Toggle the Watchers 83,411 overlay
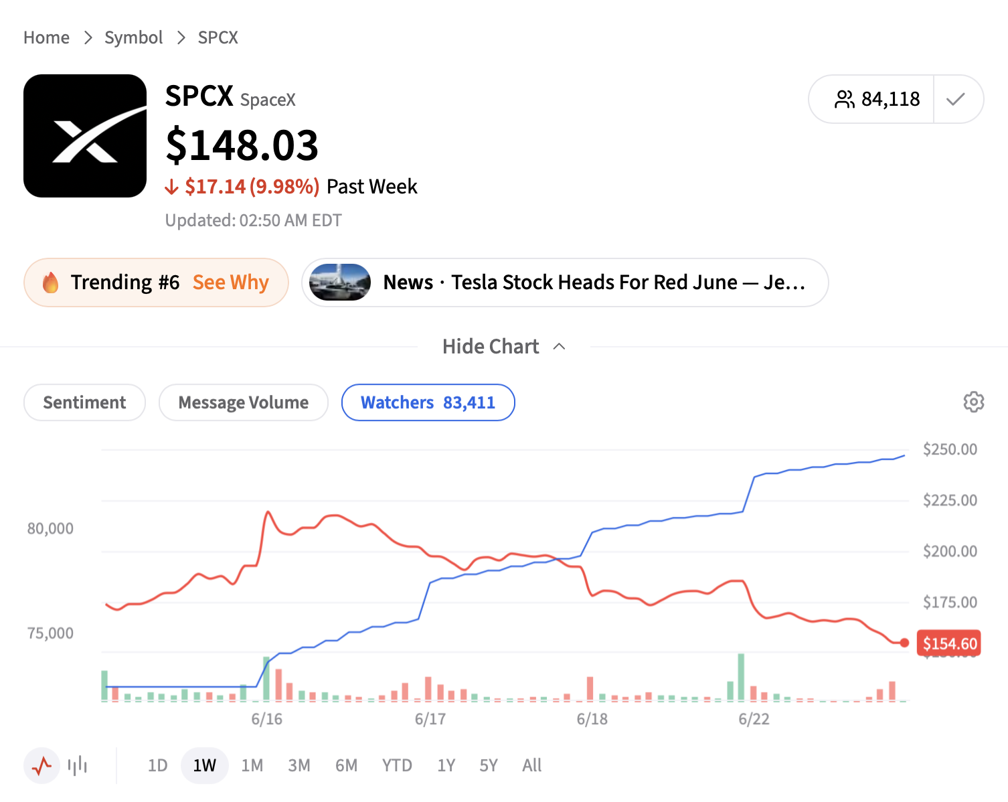Screen dimensions: 1008x802 click(428, 402)
